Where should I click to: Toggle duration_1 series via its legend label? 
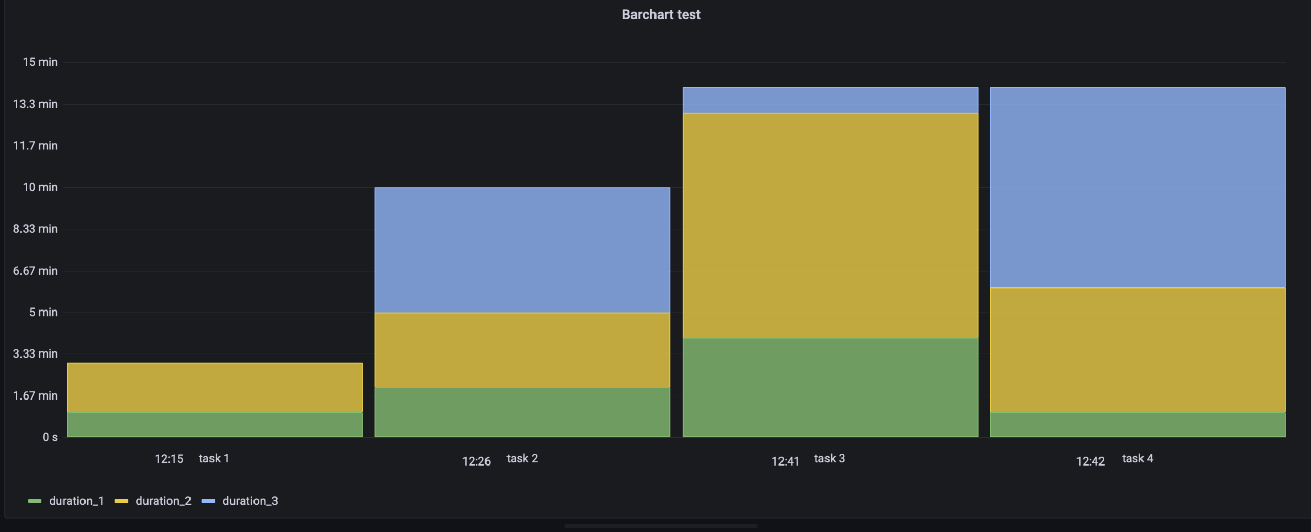[76, 501]
